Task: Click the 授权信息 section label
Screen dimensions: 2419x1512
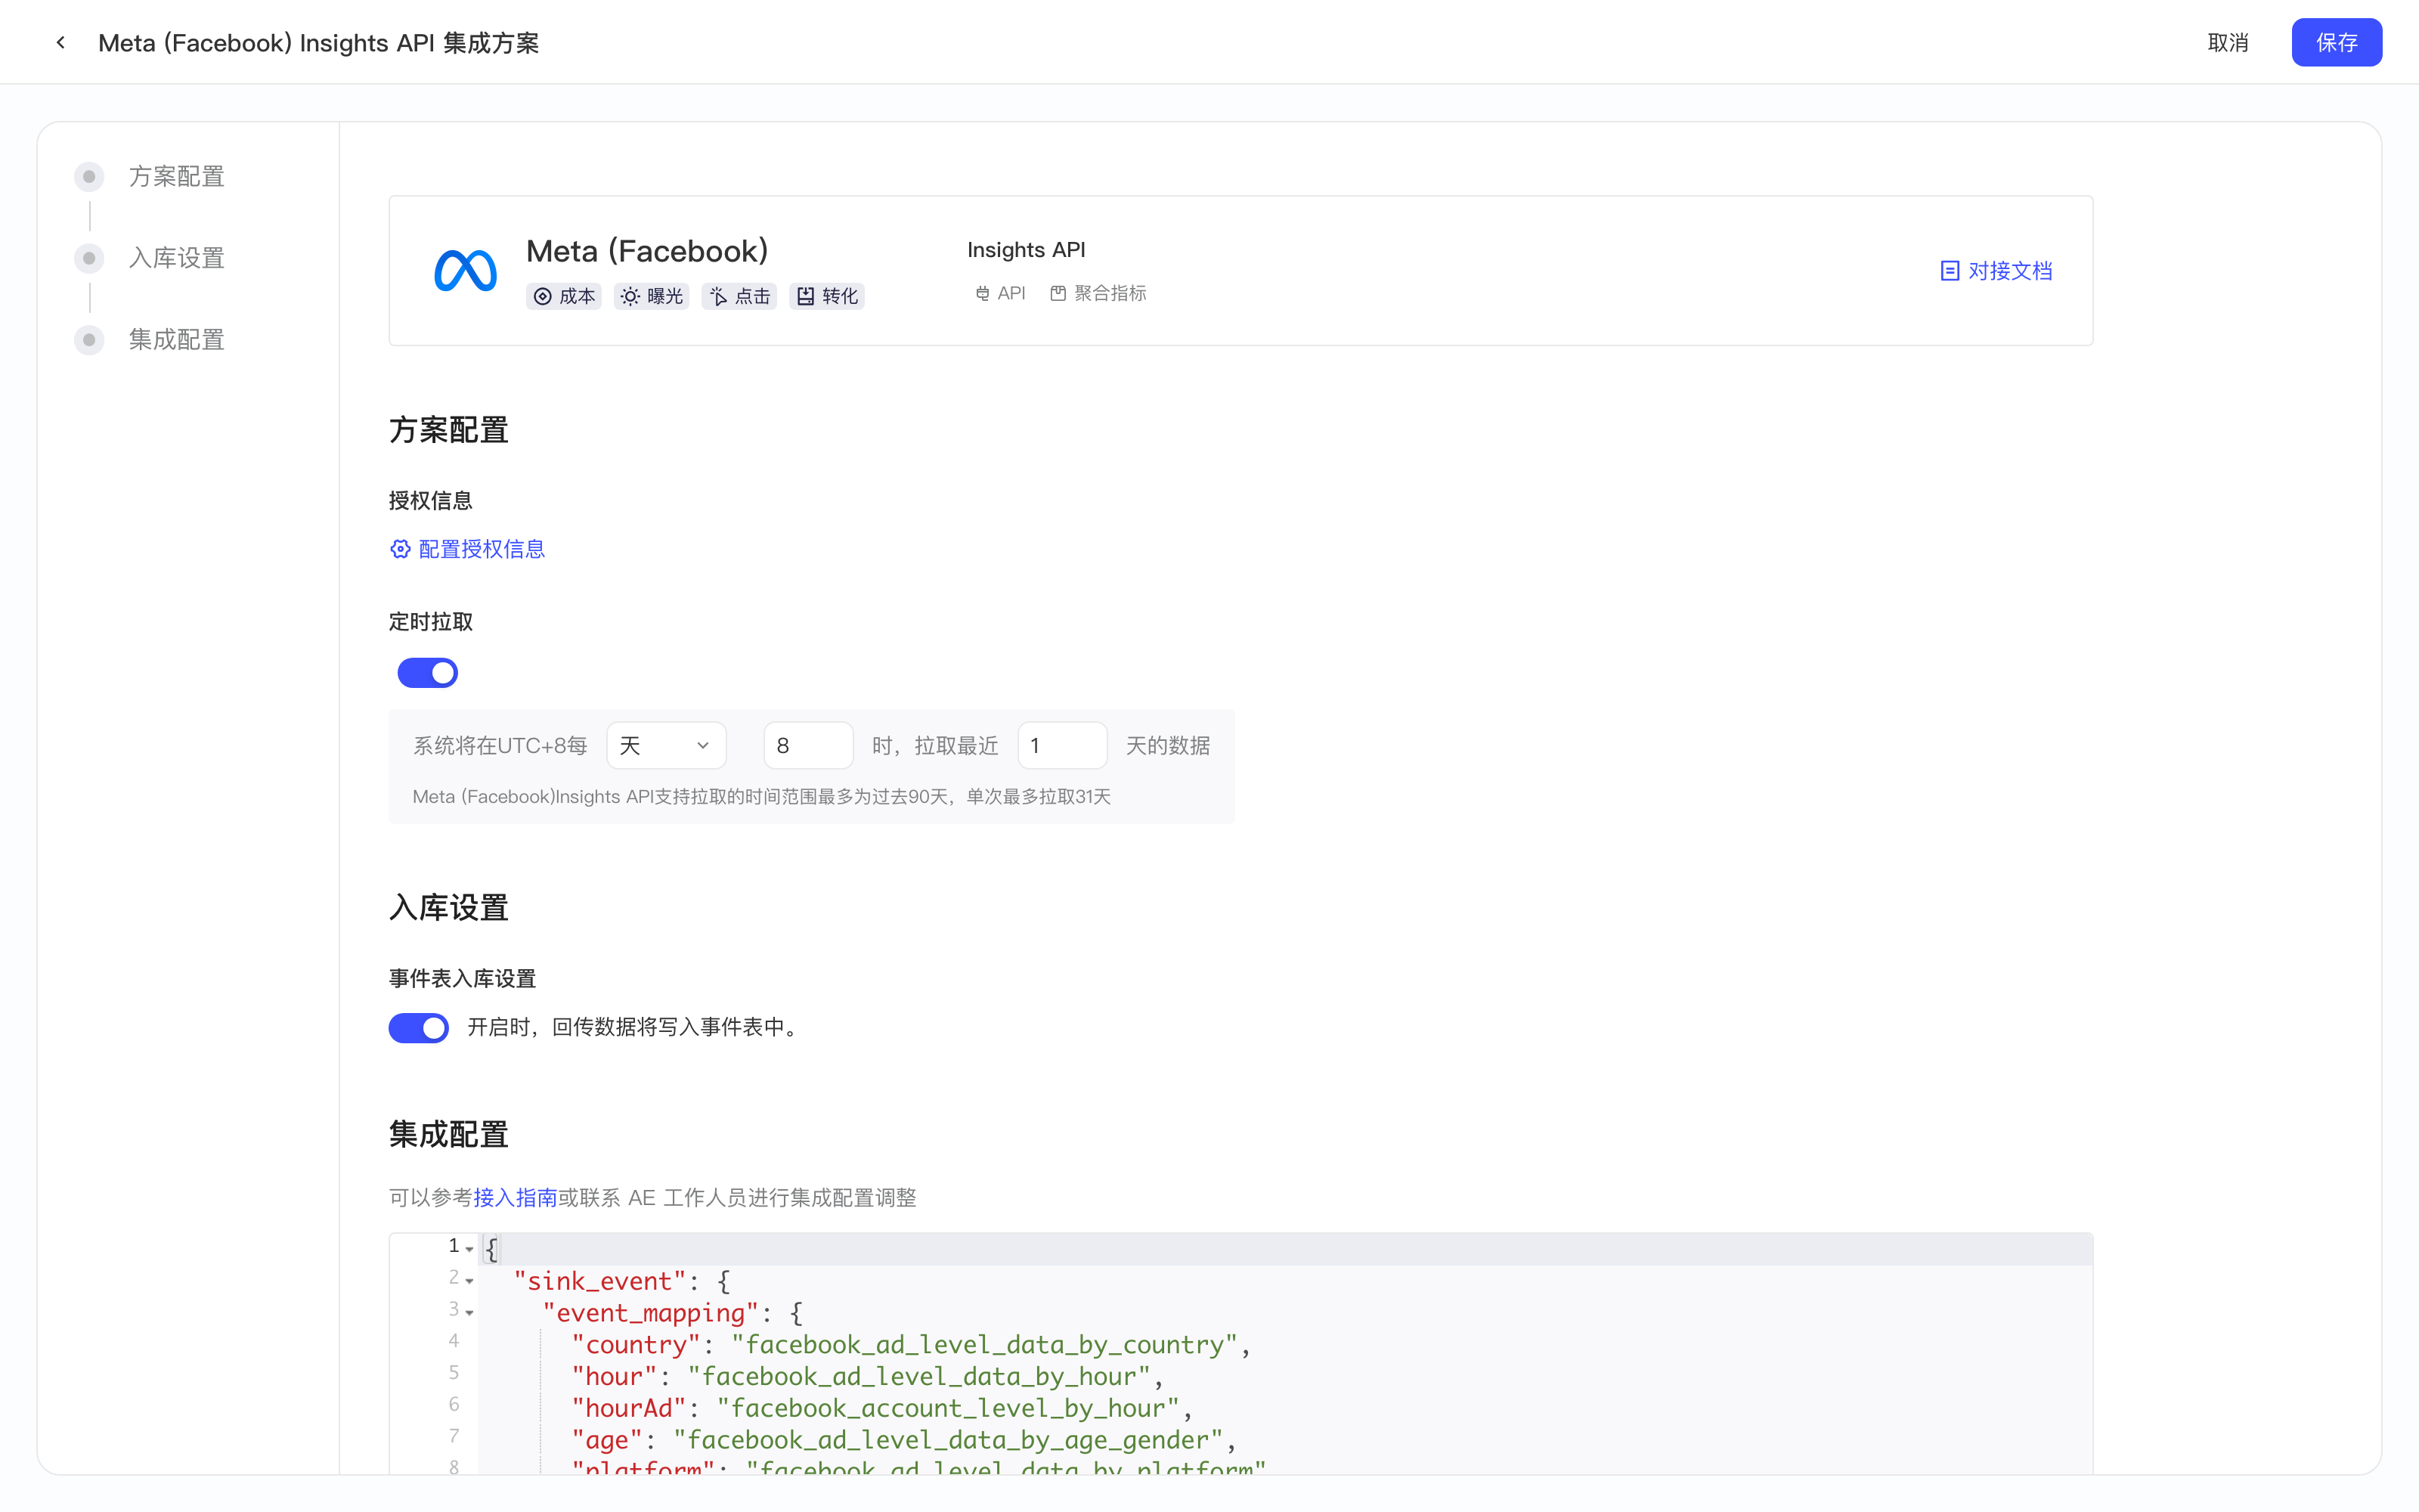Action: point(431,501)
